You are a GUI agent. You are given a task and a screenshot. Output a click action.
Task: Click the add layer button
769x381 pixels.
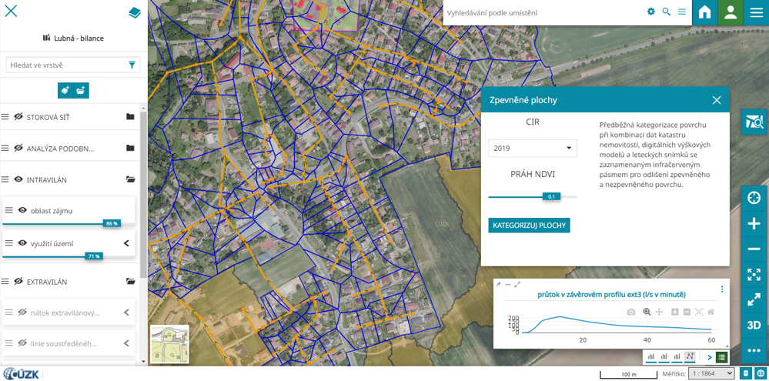click(x=65, y=90)
